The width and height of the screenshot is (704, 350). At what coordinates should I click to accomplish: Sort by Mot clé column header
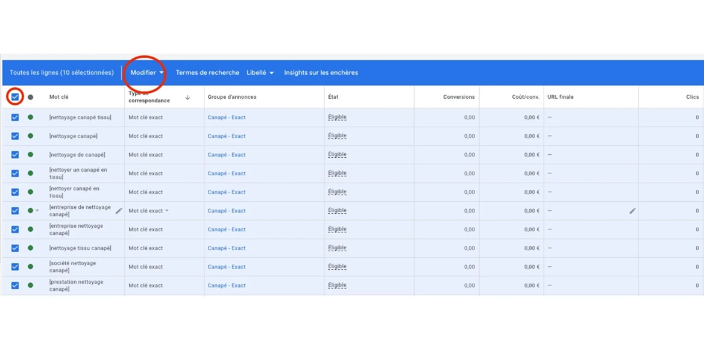coord(59,97)
